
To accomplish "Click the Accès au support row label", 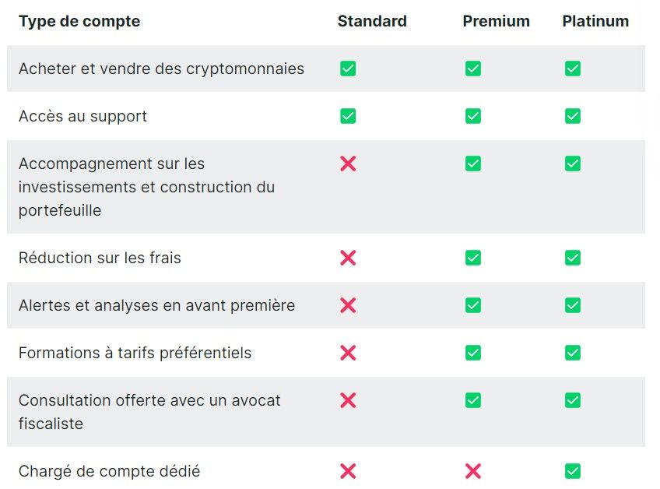I will pyautogui.click(x=83, y=117).
